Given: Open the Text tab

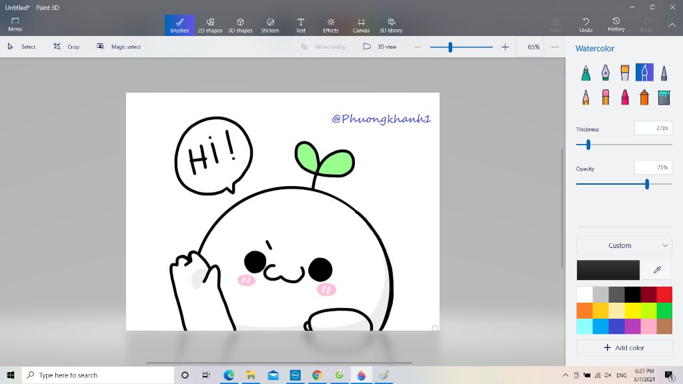Looking at the screenshot, I should pyautogui.click(x=301, y=25).
